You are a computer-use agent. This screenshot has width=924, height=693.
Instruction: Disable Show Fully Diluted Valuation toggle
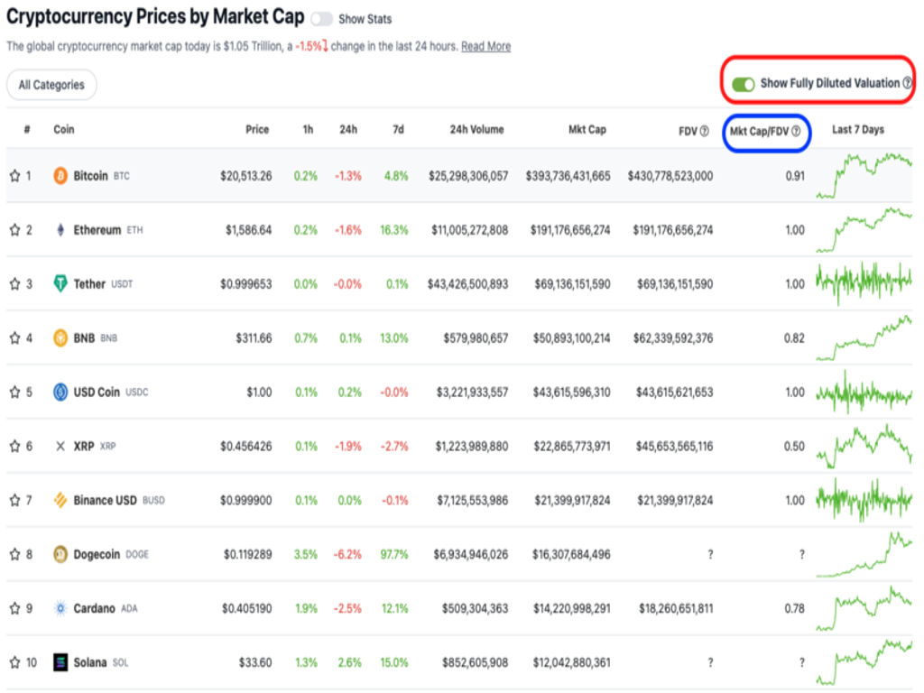click(x=744, y=83)
